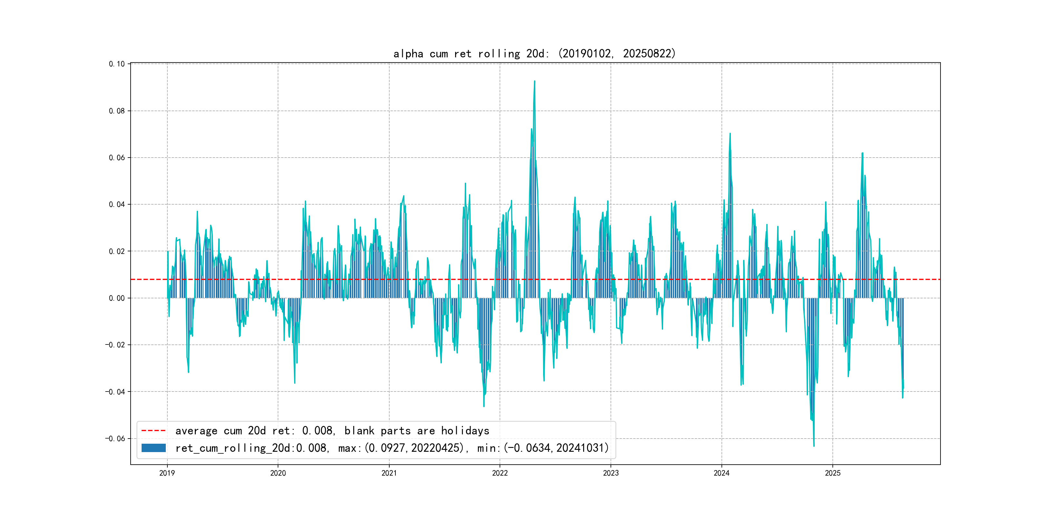Viewport: 1045px width, 522px height.
Task: Click the blue legend color patch
Action: pos(153,448)
